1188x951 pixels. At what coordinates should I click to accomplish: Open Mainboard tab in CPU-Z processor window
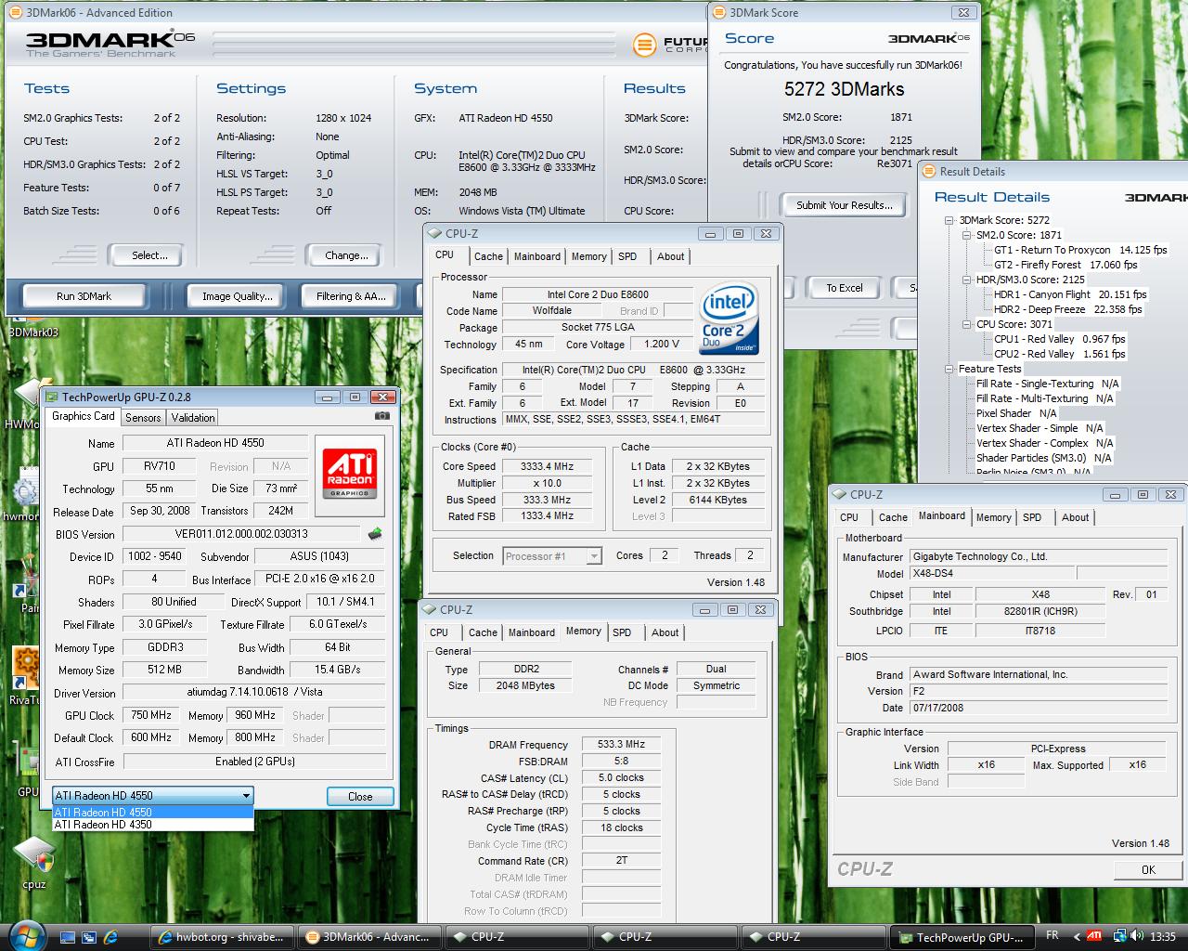pyautogui.click(x=537, y=256)
